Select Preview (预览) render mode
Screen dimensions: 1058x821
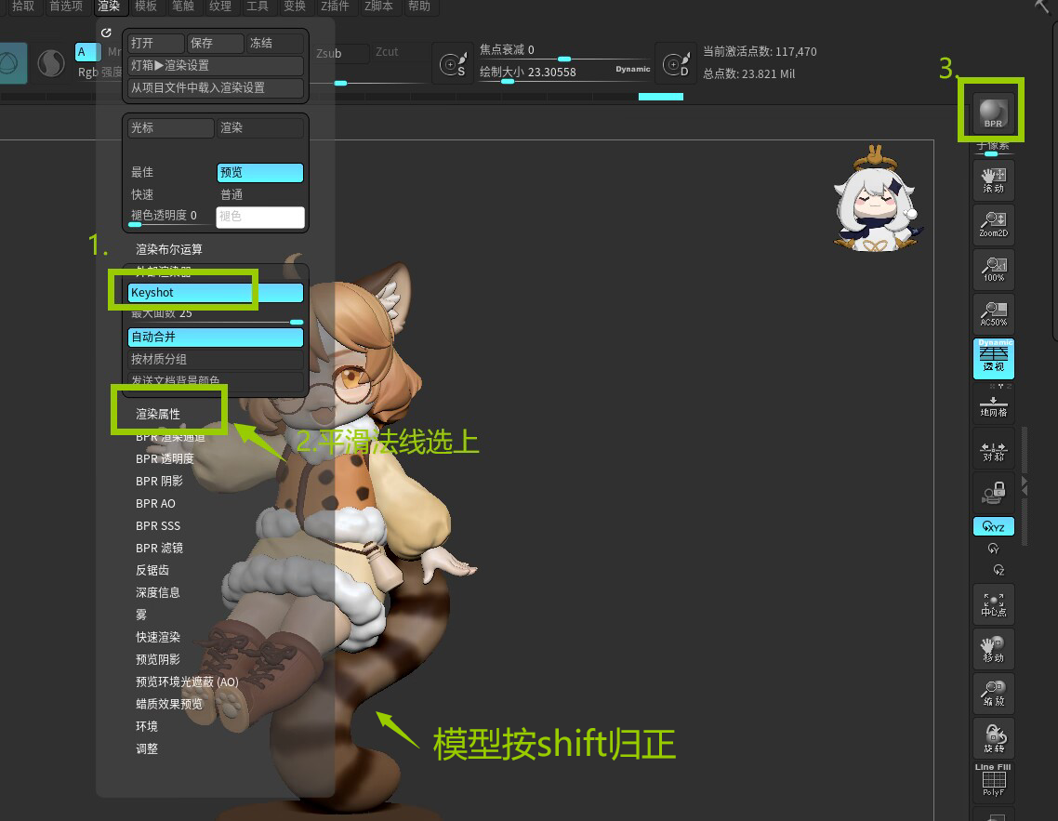[x=259, y=172]
